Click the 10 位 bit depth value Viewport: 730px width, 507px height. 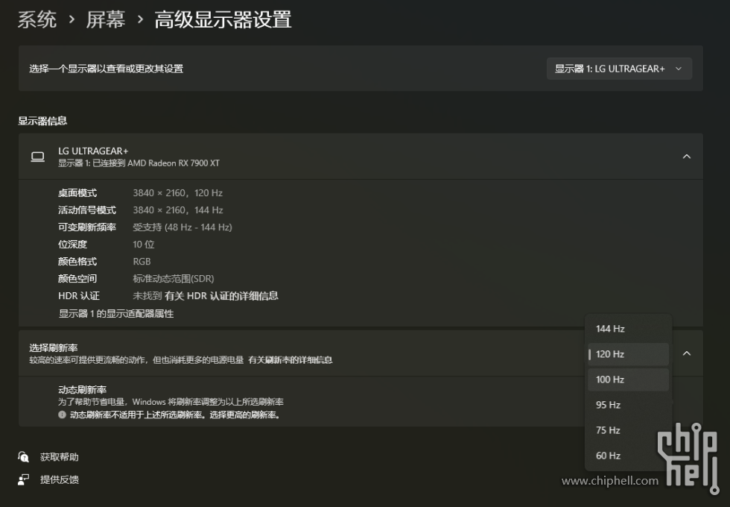(x=143, y=245)
